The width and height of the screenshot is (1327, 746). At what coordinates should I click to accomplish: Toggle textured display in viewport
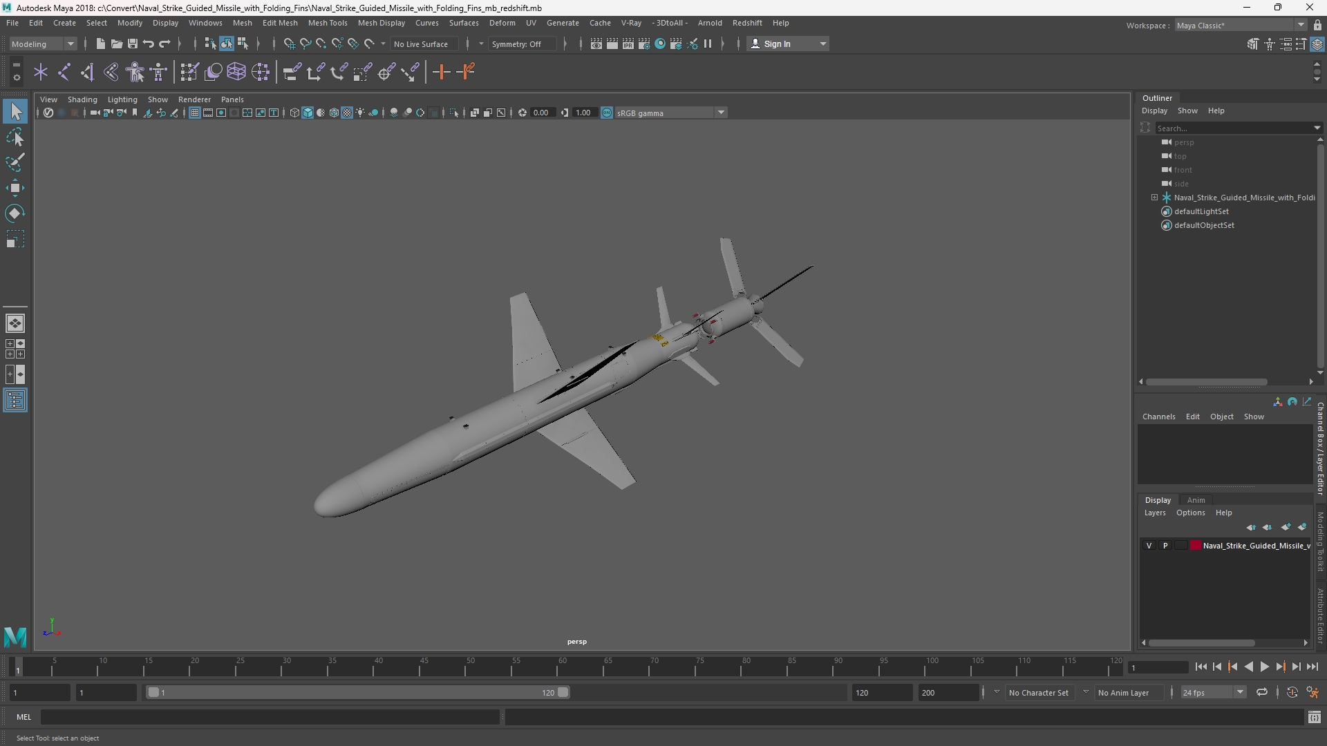347,113
